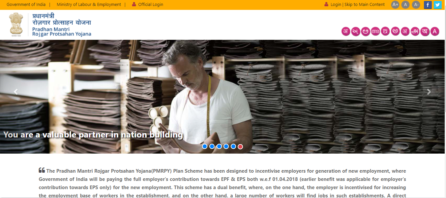The image size is (446, 198).
Task: Click the Pradhan Mantri Rojgar Protsahan Yojana title
Action: tap(62, 32)
